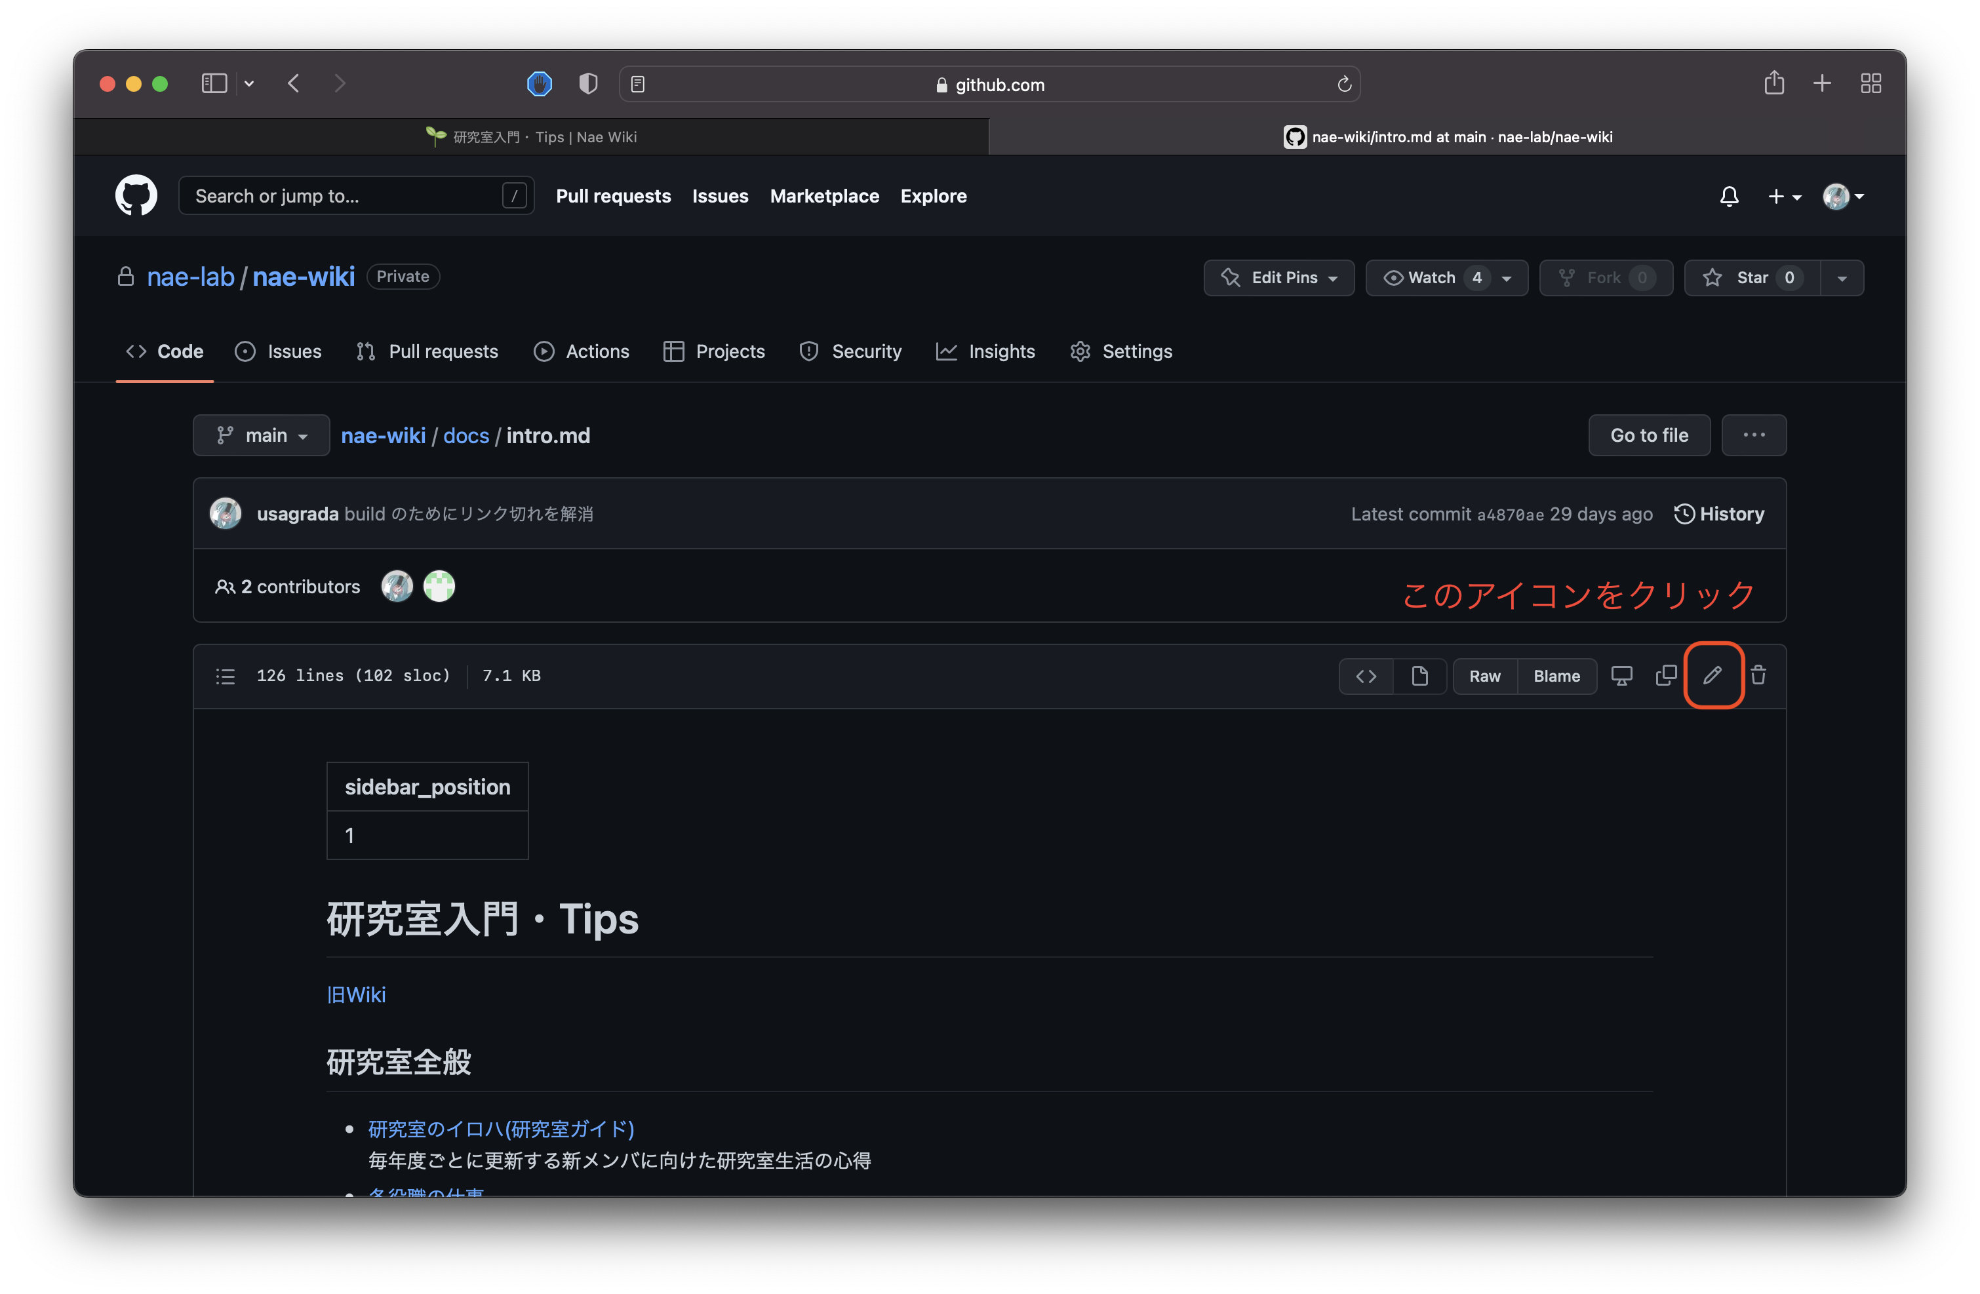Open the 旧Wiki link

(356, 994)
